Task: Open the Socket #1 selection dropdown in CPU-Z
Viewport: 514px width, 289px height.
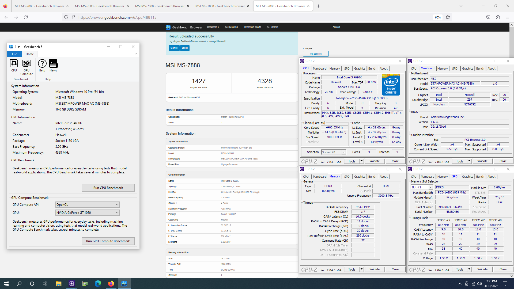Action: tap(334, 152)
